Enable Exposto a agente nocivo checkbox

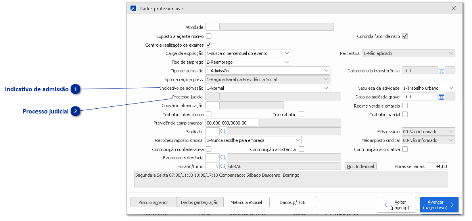coord(209,36)
